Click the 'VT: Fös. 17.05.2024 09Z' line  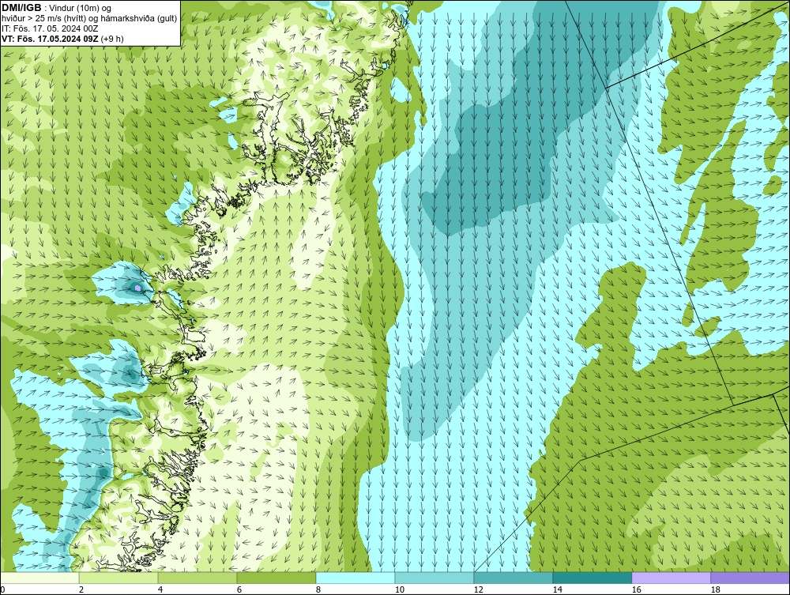pos(50,38)
